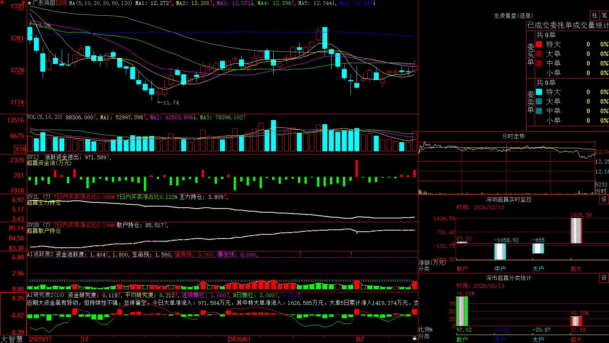Screen dimensions: 609x343
Task: Click the dark red 大单 buy swatch
Action: (539, 54)
